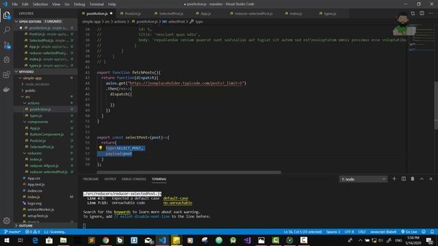This screenshot has width=438, height=246.
Task: Switch to the types.js editor tab
Action: (x=330, y=14)
